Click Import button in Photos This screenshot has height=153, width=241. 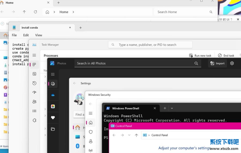pyautogui.click(x=217, y=63)
